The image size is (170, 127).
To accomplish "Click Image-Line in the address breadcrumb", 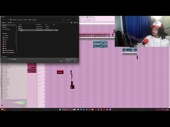I will click(20, 20).
